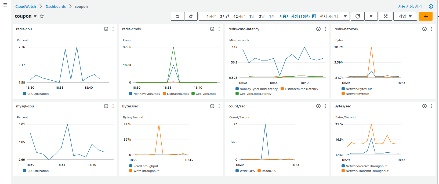
Task: Go to Dashboards breadcrumb link
Action: pyautogui.click(x=56, y=6)
